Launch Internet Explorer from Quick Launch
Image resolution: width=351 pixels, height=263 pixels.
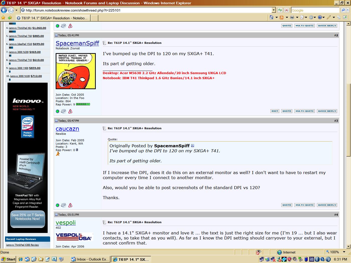tap(21, 259)
